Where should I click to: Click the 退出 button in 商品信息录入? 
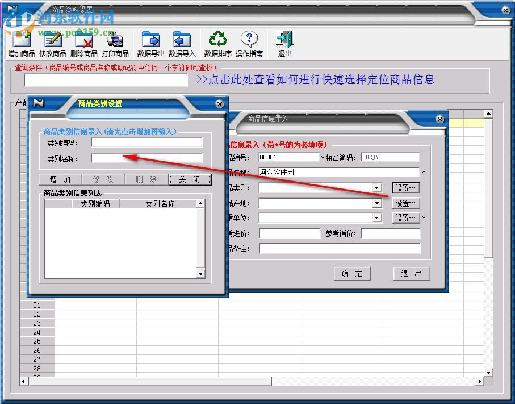pyautogui.click(x=412, y=273)
